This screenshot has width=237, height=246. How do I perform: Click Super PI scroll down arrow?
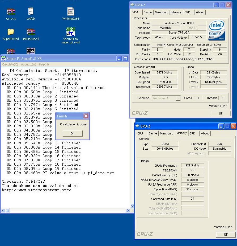(132, 206)
